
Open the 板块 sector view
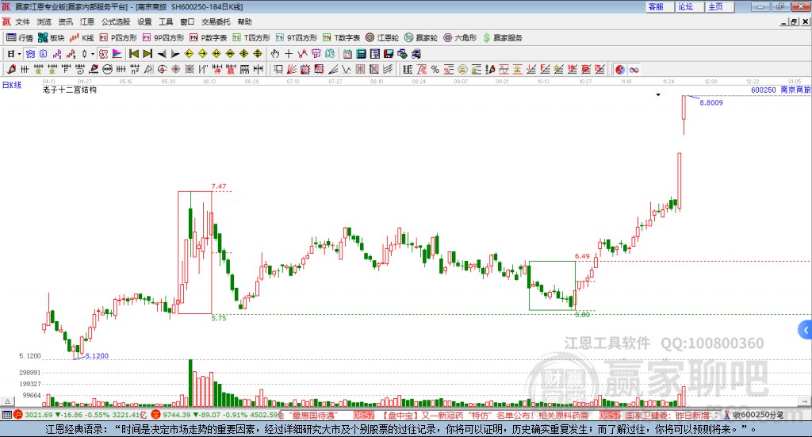(x=51, y=38)
